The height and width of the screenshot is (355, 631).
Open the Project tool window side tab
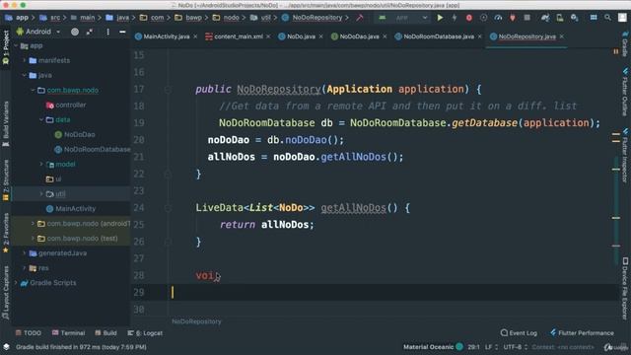pyautogui.click(x=6, y=47)
